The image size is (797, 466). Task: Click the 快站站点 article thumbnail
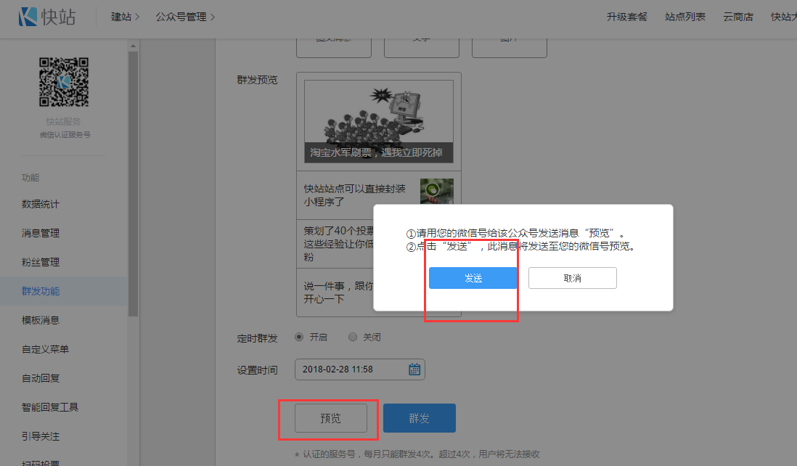[436, 192]
